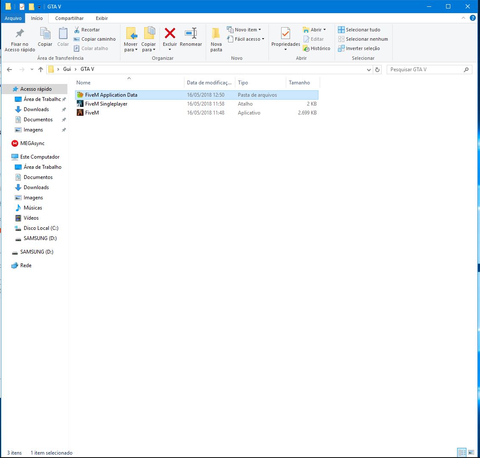The width and height of the screenshot is (480, 458).
Task: Click title bar new folder icon
Action: pyautogui.click(x=31, y=6)
